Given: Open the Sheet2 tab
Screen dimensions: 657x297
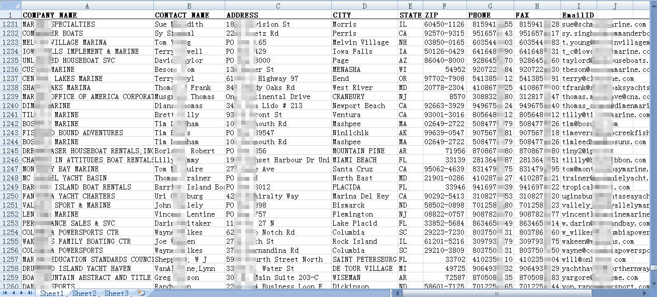Looking at the screenshot, I should pos(84,293).
